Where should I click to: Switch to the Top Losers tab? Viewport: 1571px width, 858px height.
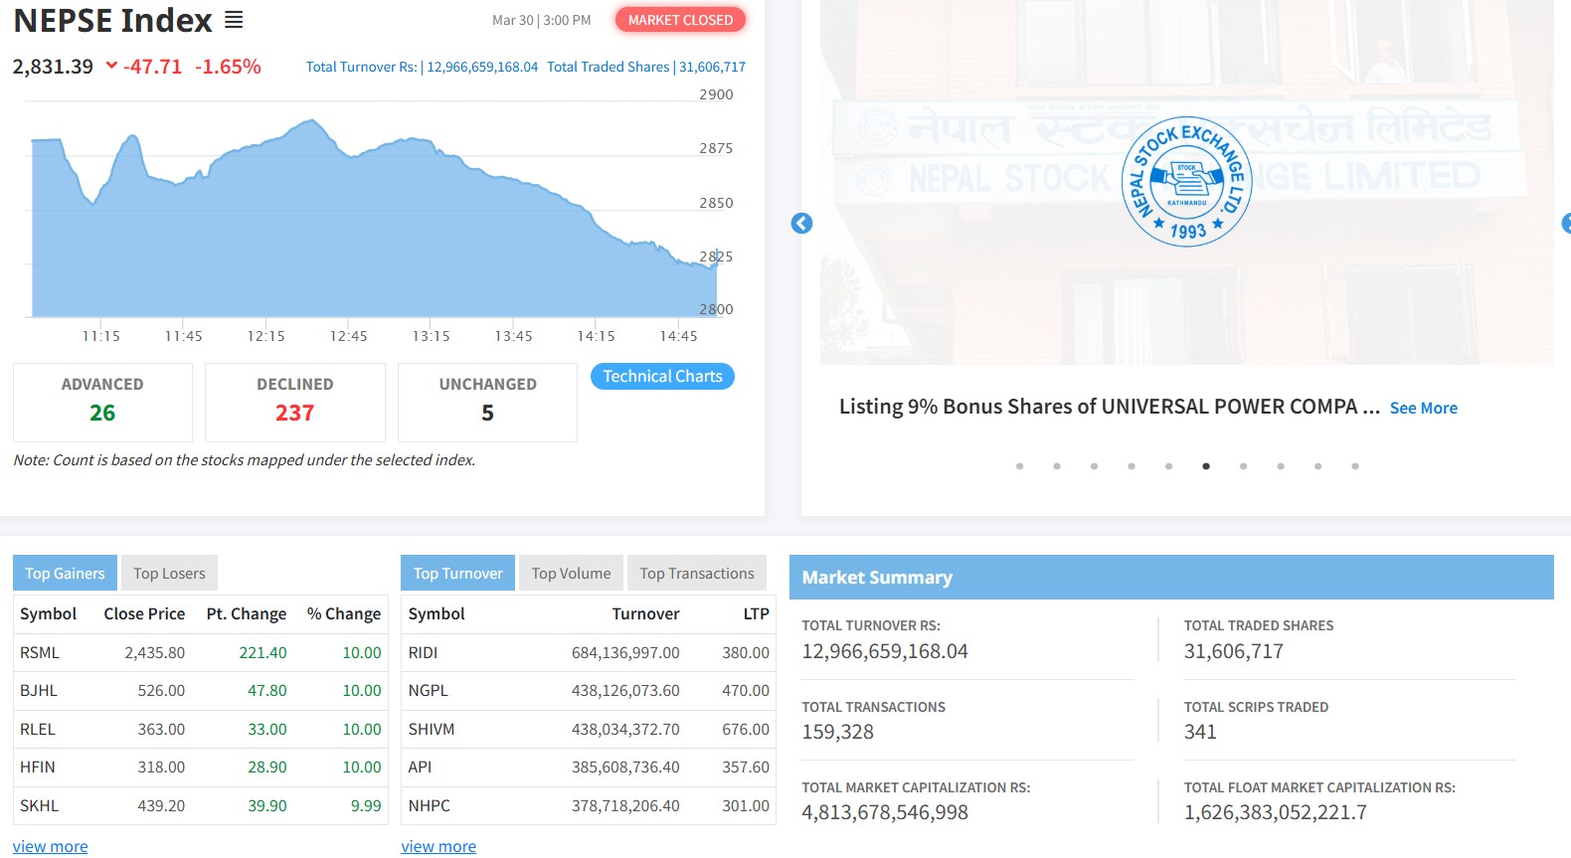coord(169,574)
